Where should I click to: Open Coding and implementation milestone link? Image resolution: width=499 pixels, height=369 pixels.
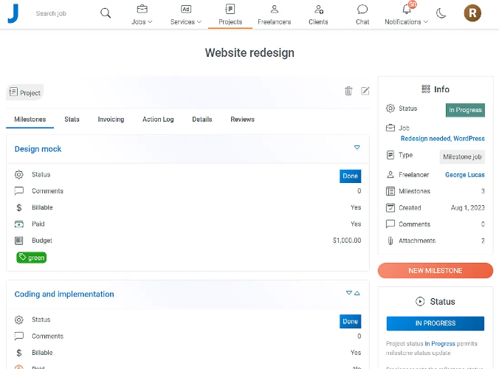click(64, 294)
